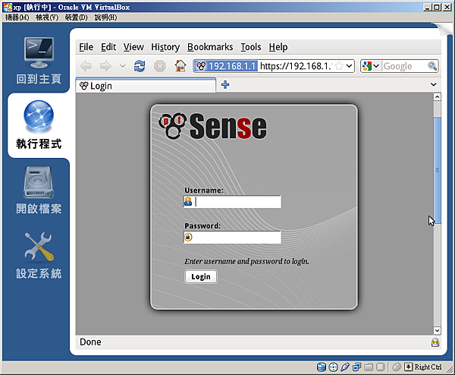Click the Done status bar text
The image size is (455, 375).
(90, 342)
